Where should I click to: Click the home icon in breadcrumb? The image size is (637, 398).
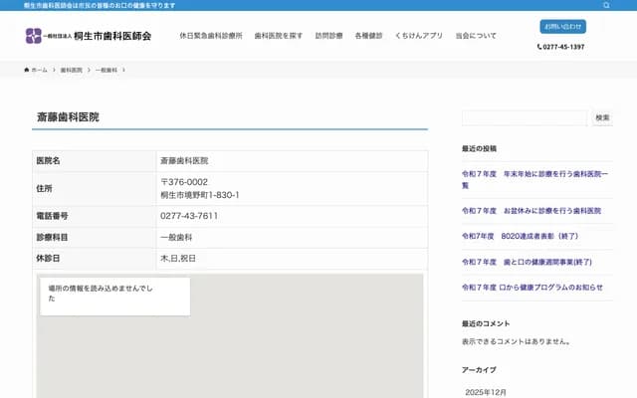(27, 71)
